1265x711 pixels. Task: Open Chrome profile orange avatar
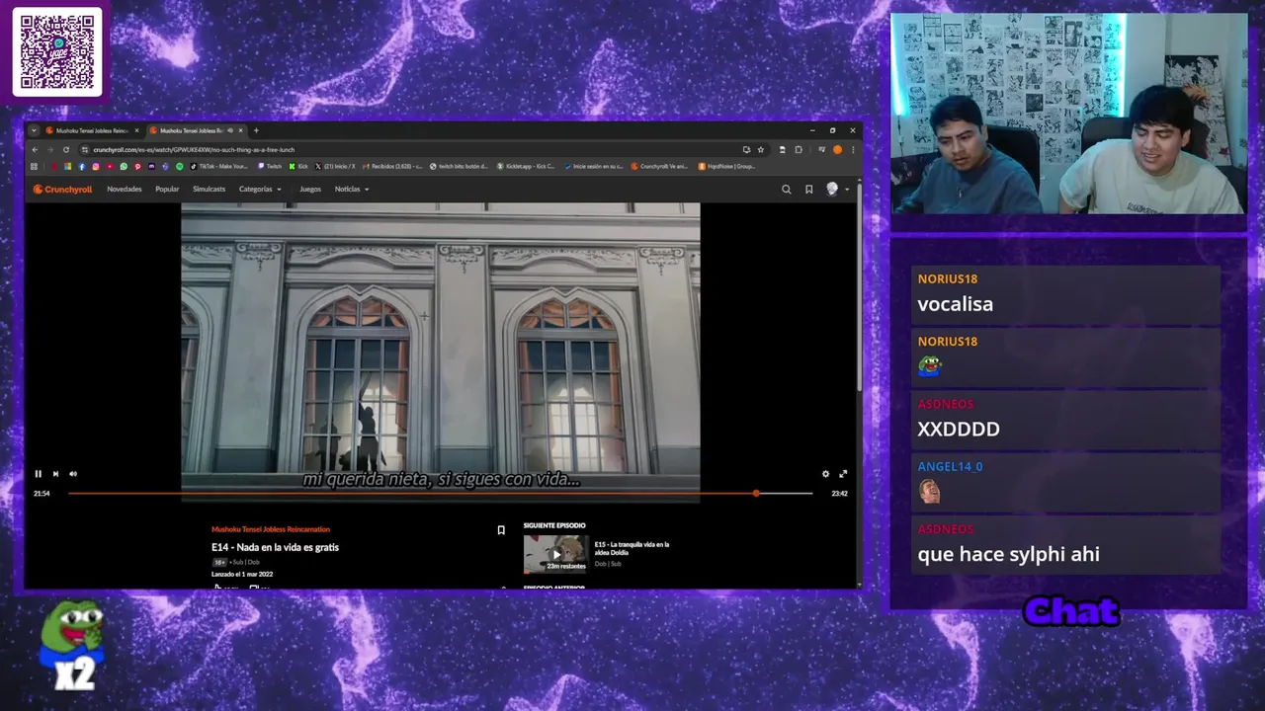tap(837, 150)
